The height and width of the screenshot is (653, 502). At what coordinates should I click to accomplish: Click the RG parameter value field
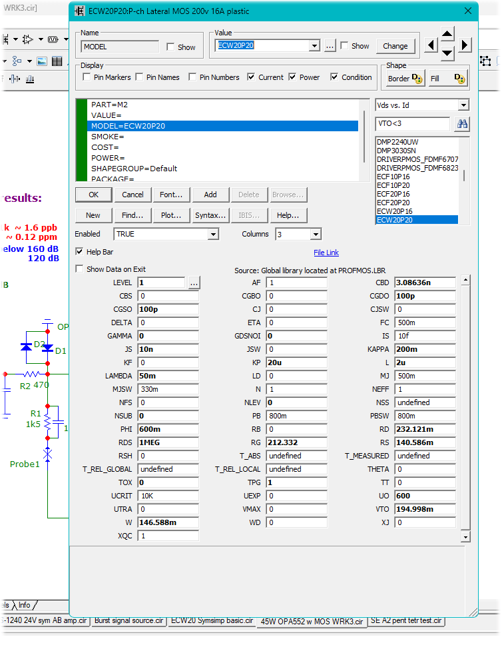pos(296,442)
